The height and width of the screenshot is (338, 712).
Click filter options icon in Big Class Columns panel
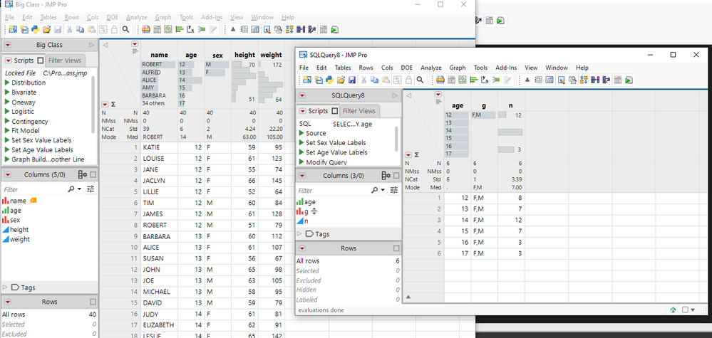pyautogui.click(x=91, y=189)
